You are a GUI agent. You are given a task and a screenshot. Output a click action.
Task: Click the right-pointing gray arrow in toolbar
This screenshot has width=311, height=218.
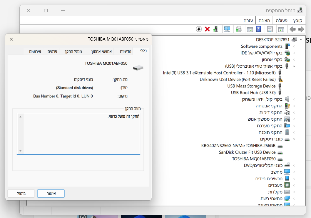pos(301,29)
